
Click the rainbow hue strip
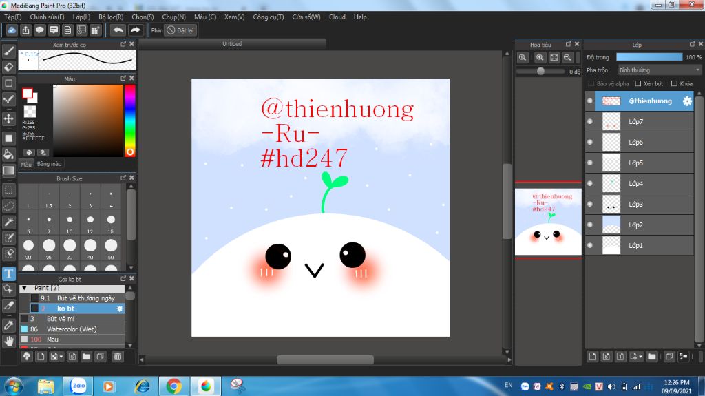130,121
